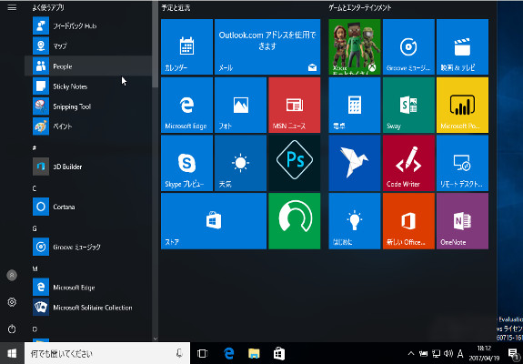Click the app list scrollbar down arrow
Viewport: 523px width, 364px height.
(156, 339)
